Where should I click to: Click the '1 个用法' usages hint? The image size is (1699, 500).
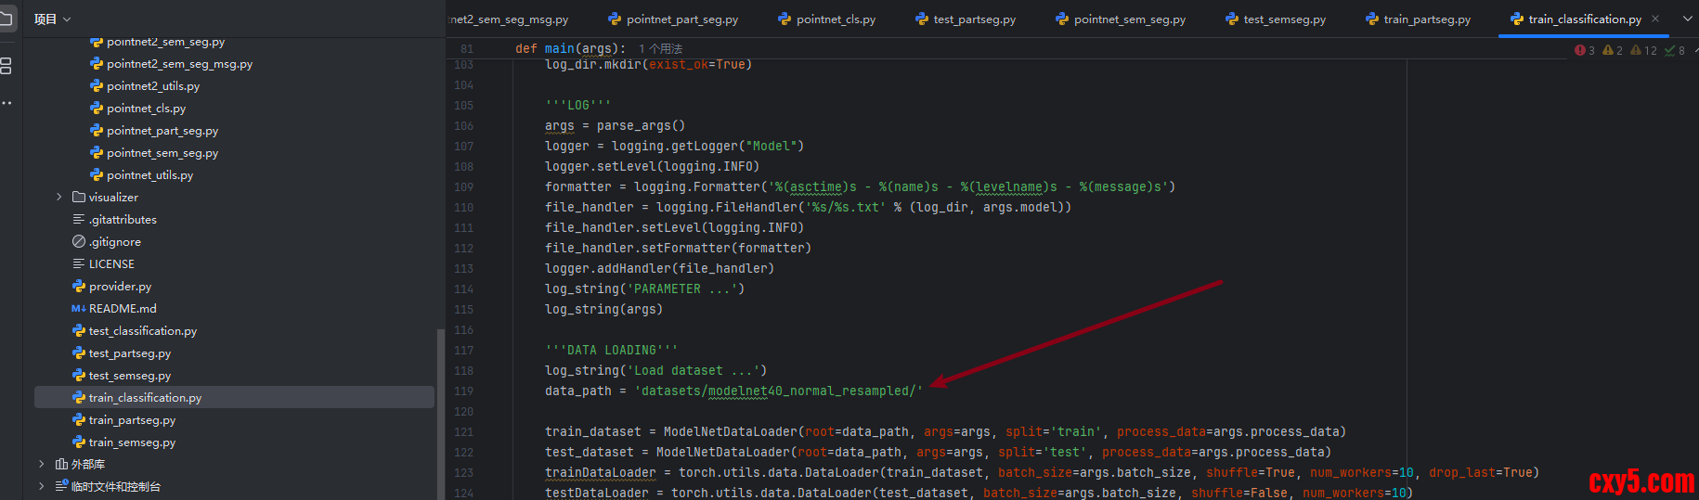(x=660, y=48)
